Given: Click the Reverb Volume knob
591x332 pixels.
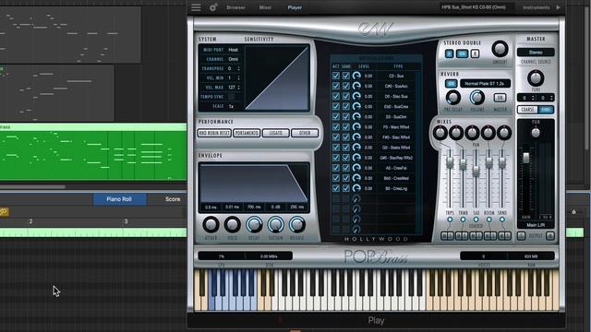Looking at the screenshot, I should tap(476, 98).
